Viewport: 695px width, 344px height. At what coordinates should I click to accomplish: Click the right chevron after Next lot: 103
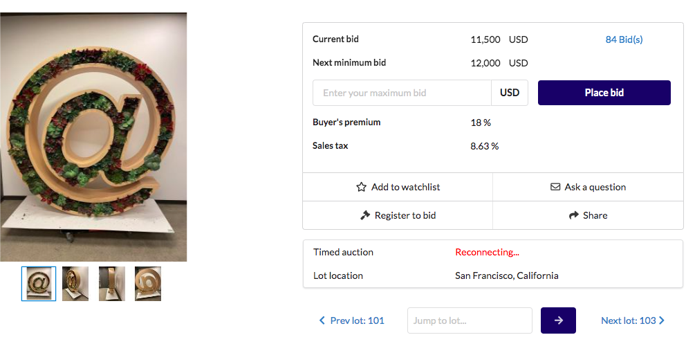(662, 320)
